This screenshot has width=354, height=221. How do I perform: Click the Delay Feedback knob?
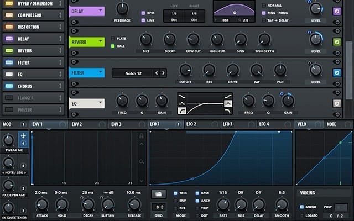click(122, 9)
